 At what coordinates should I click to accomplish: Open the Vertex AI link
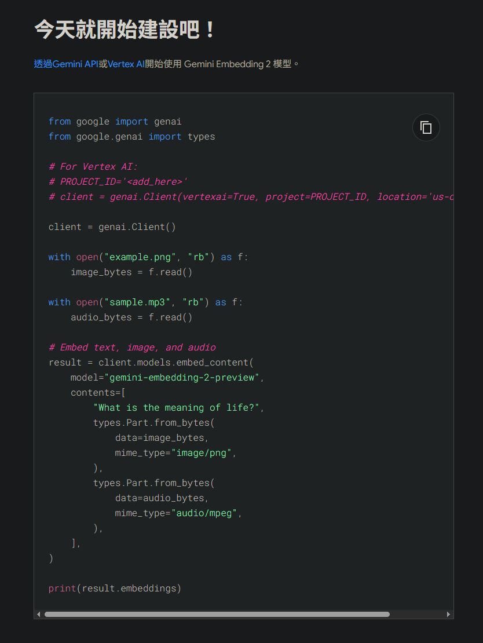[126, 64]
